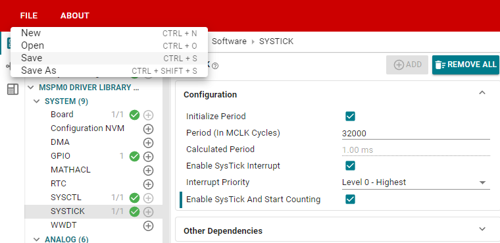Click the green checkmark beside SYSTICK
Image resolution: width=500 pixels, height=243 pixels.
135,211
